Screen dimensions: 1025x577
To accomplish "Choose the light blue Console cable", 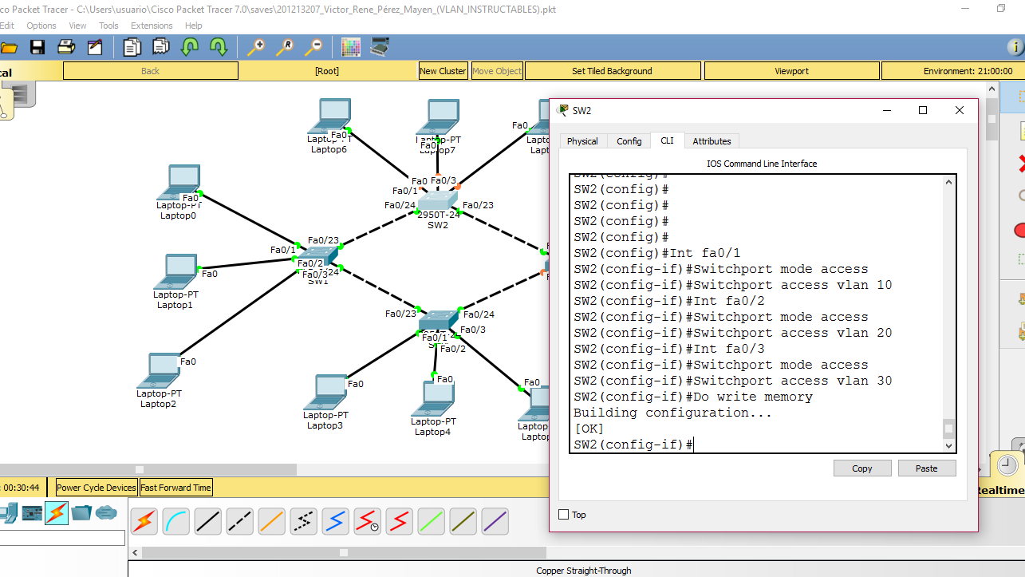I will coord(176,521).
